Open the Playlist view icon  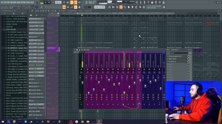pos(110,7)
